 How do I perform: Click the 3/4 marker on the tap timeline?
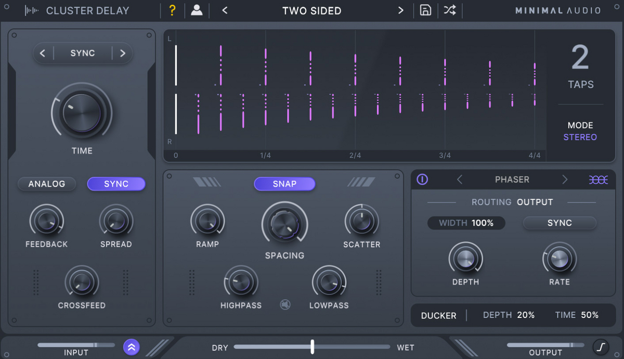[445, 156]
